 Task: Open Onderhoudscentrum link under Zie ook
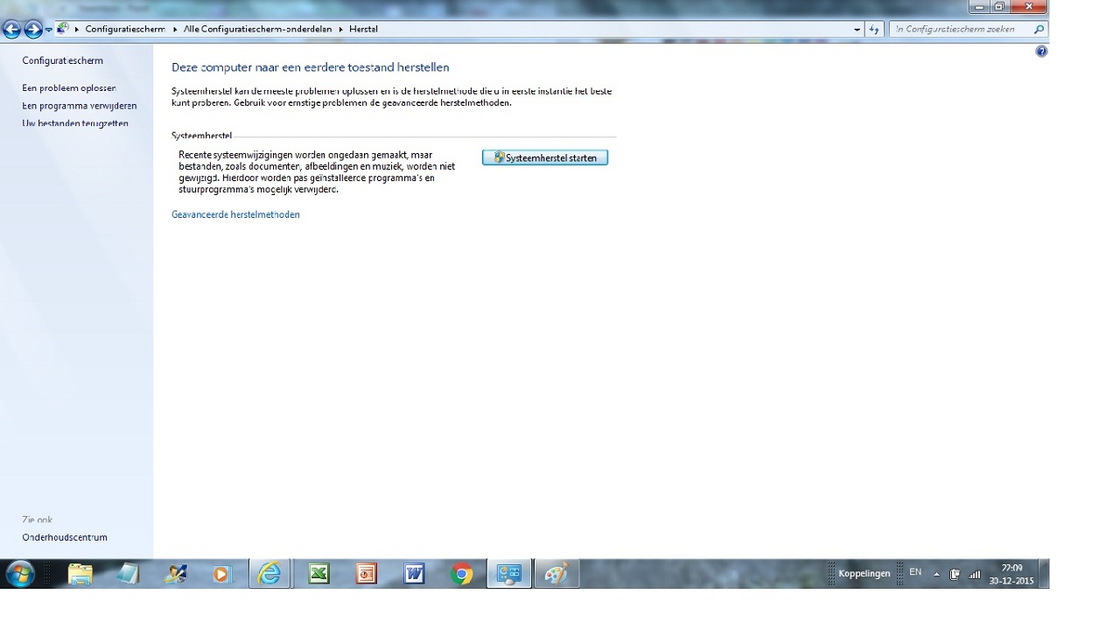(x=65, y=537)
